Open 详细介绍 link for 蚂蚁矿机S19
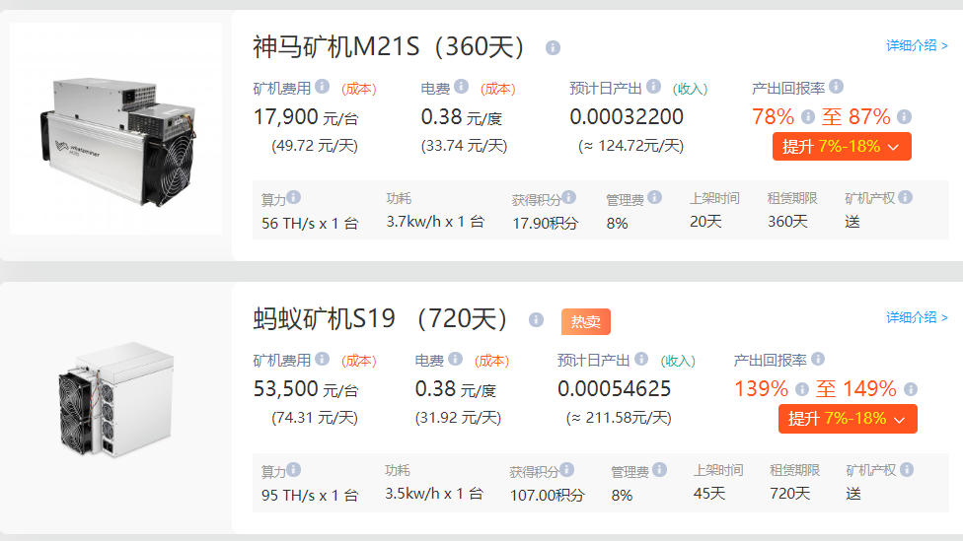Image resolution: width=963 pixels, height=541 pixels. [x=917, y=317]
